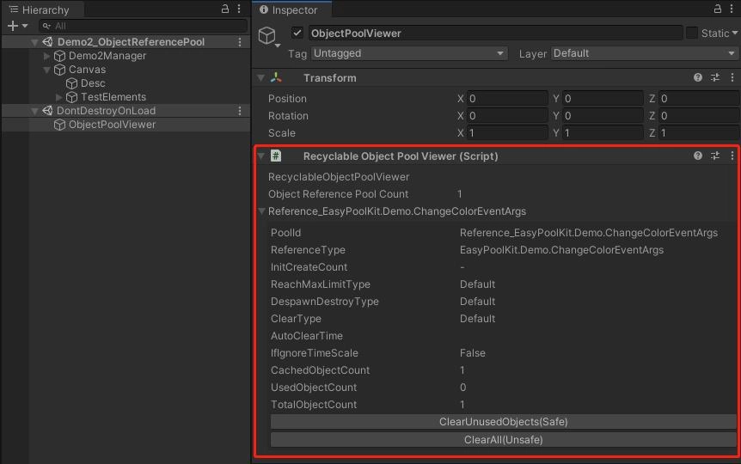
Task: Open Transform preset settings icon
Action: click(715, 77)
